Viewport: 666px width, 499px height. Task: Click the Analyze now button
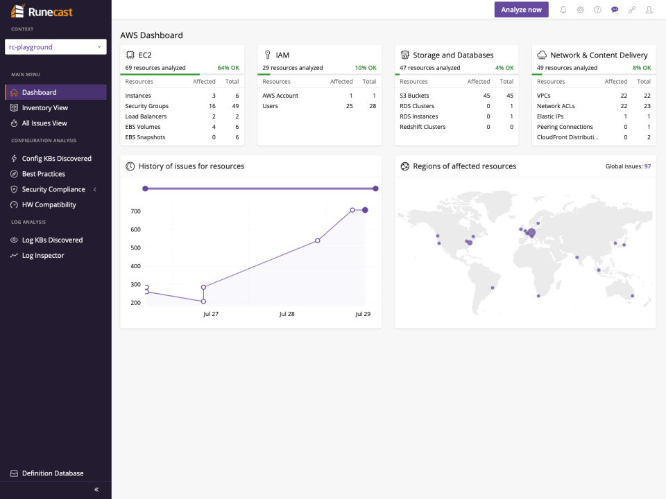(521, 10)
